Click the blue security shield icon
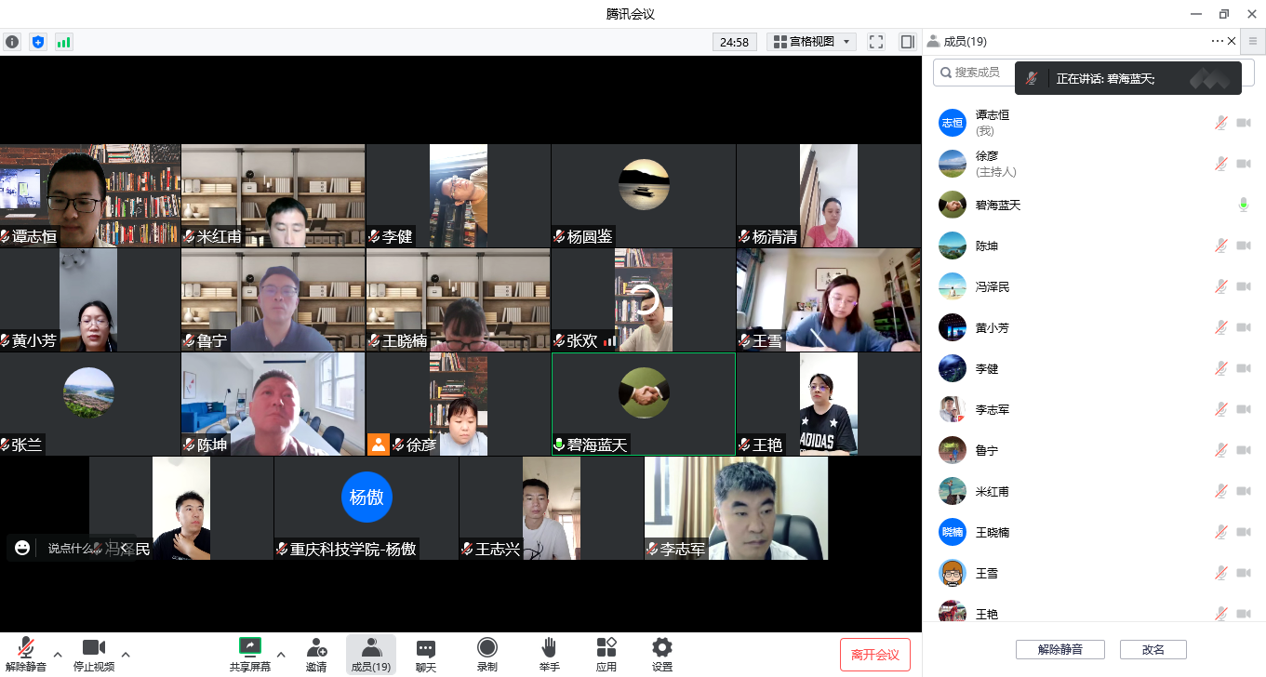Image resolution: width=1266 pixels, height=677 pixels. (37, 42)
